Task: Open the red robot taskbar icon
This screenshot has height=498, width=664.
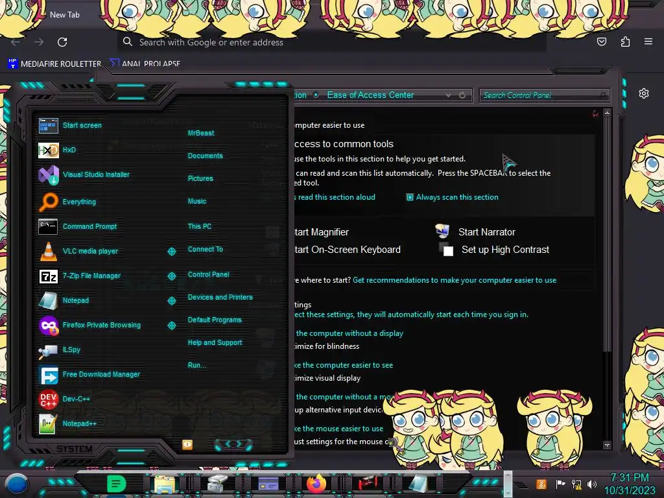Action: click(368, 483)
